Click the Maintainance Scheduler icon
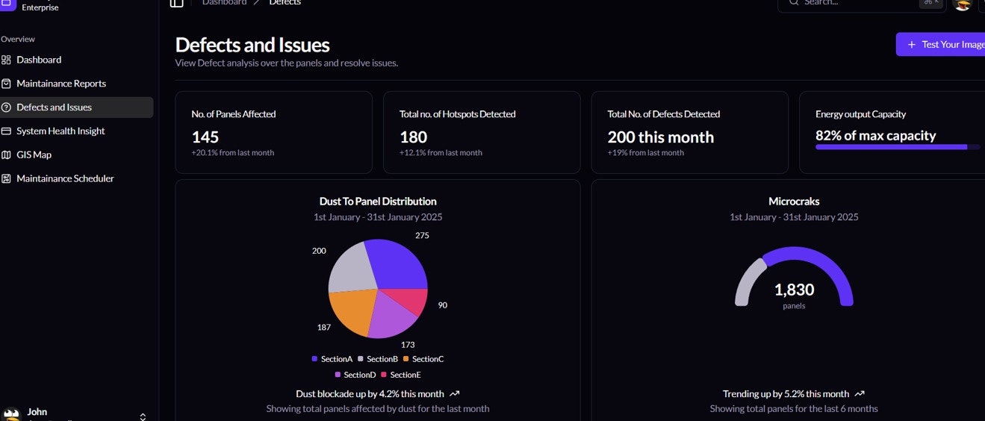Image resolution: width=985 pixels, height=421 pixels. coord(6,179)
